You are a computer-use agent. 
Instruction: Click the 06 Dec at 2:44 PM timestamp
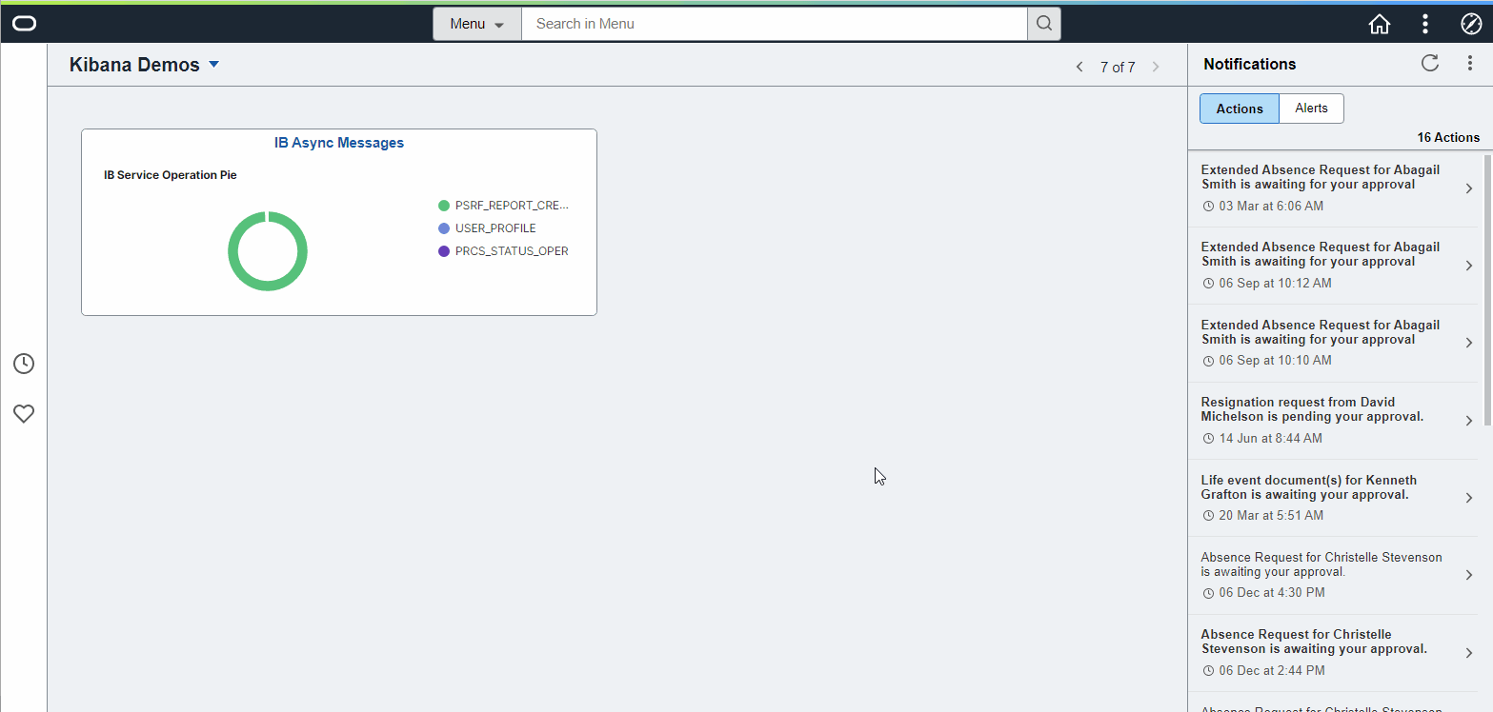[1272, 671]
